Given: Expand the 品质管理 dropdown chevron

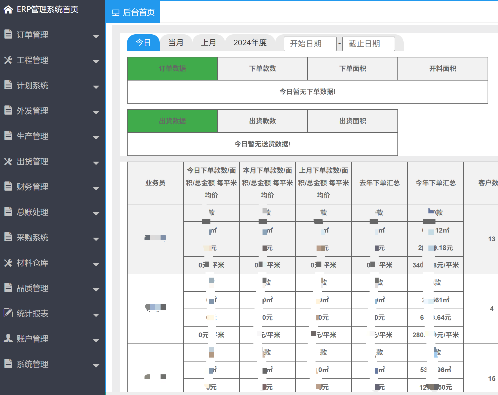Looking at the screenshot, I should (x=97, y=290).
